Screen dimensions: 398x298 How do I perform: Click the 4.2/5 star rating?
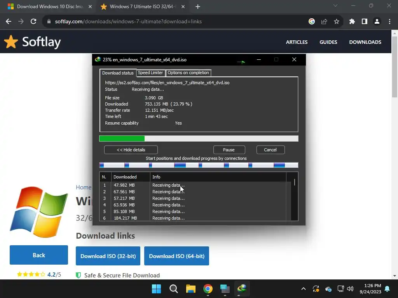[39, 274]
